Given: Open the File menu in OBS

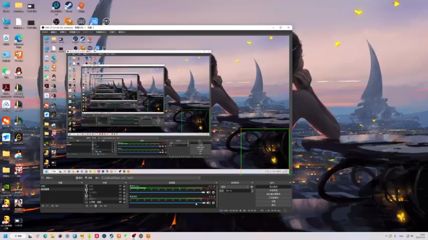Looking at the screenshot, I should click(x=44, y=32).
